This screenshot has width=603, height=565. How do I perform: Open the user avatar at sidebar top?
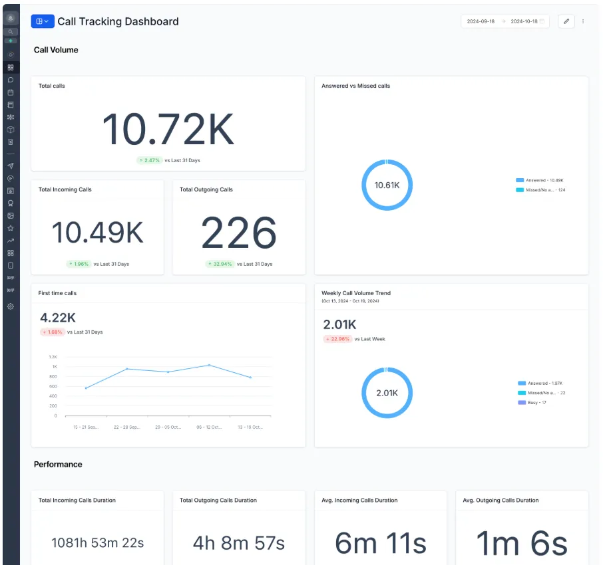11,18
